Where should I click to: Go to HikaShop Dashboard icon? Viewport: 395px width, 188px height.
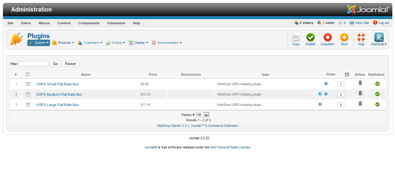pos(379,37)
